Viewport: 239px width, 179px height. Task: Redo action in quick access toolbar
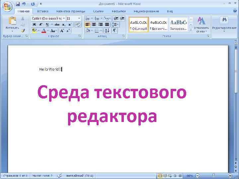pyautogui.click(x=33, y=4)
